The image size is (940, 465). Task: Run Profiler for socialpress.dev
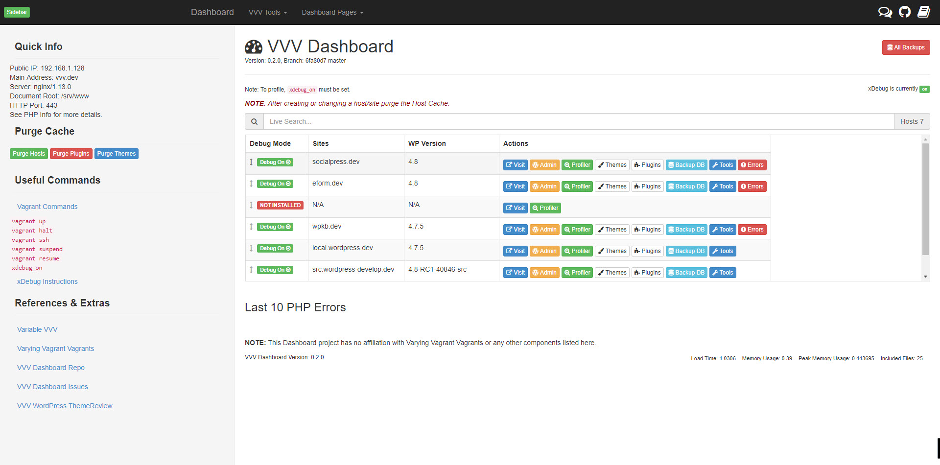coord(577,165)
